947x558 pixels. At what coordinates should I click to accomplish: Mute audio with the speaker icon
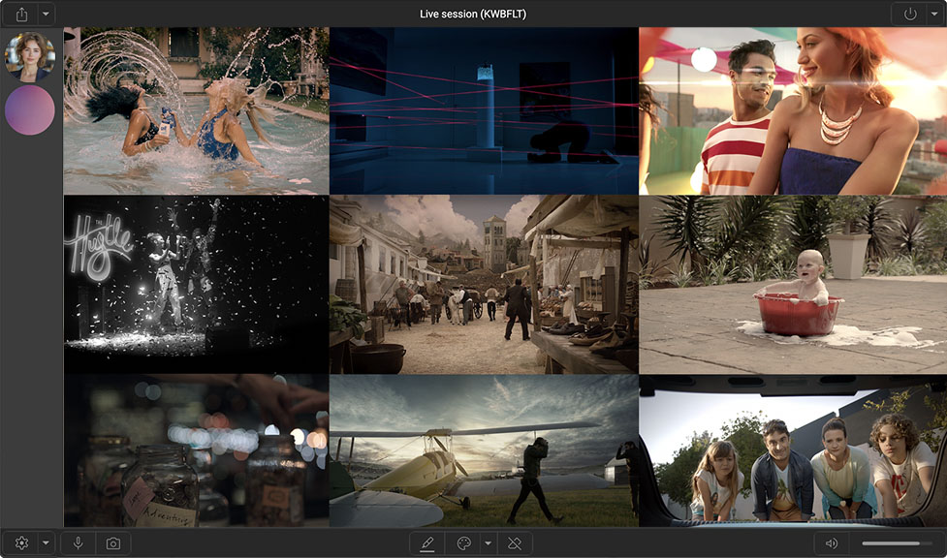pos(832,543)
